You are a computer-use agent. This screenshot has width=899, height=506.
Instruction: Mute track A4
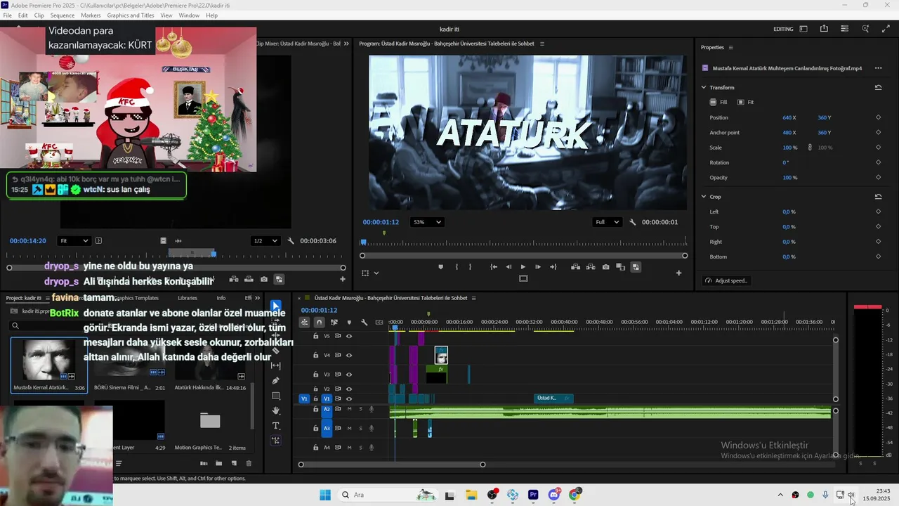tap(349, 448)
